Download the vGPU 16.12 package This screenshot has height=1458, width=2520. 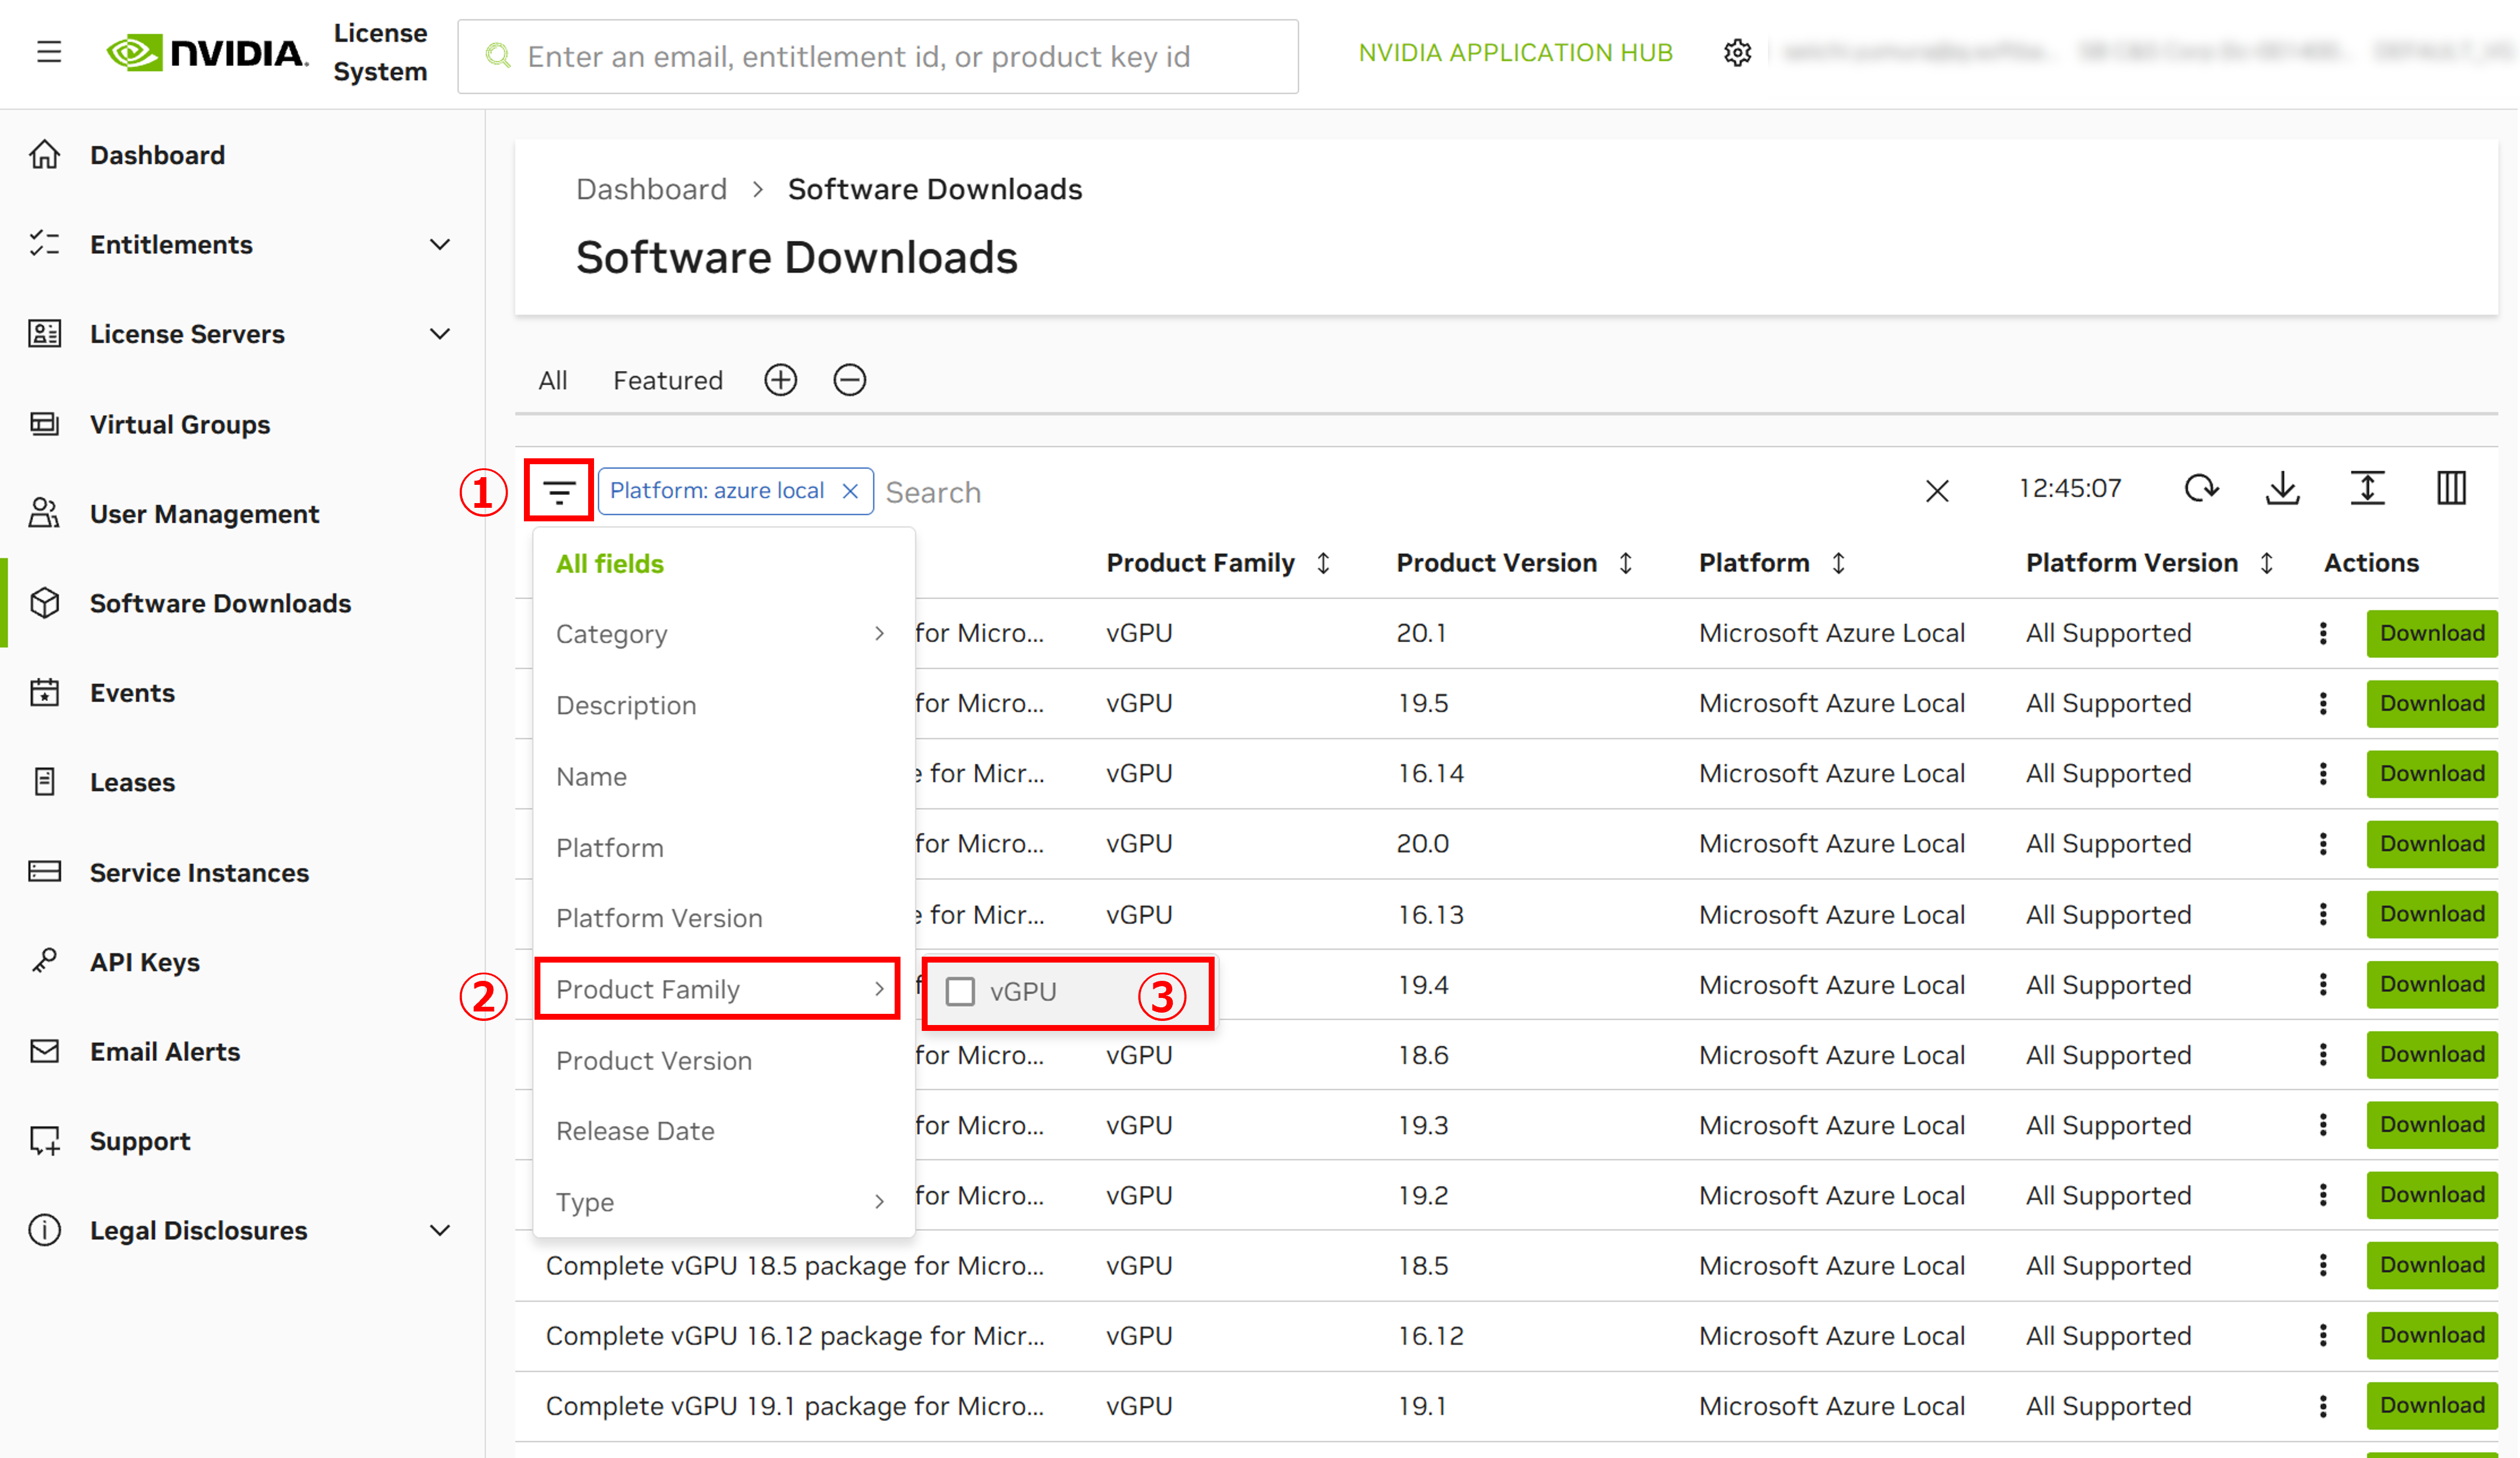click(2431, 1336)
